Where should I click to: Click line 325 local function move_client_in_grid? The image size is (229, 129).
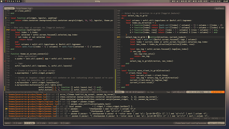pos(145,71)
